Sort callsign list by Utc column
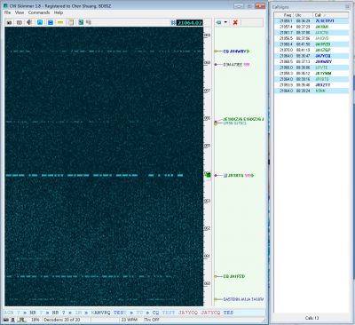The image size is (355, 325). pos(304,15)
